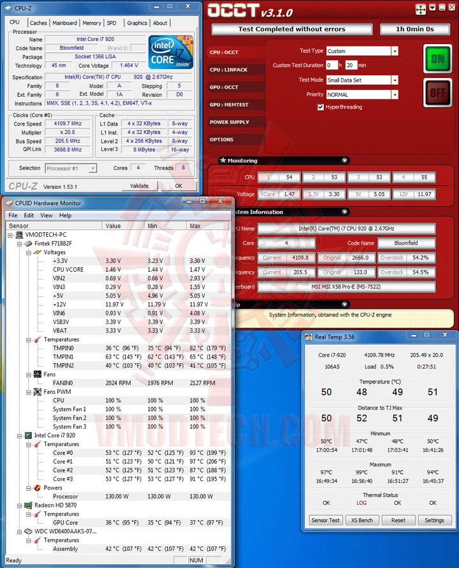This screenshot has width=459, height=568.
Task: Click the Custom Test Duration minutes field
Action: point(351,65)
